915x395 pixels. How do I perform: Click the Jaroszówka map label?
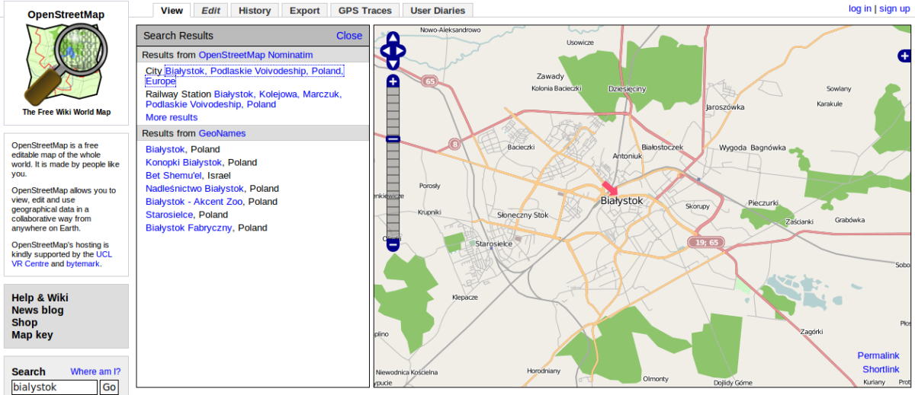coord(725,108)
